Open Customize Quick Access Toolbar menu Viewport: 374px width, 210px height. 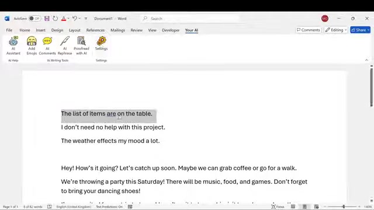(86, 19)
